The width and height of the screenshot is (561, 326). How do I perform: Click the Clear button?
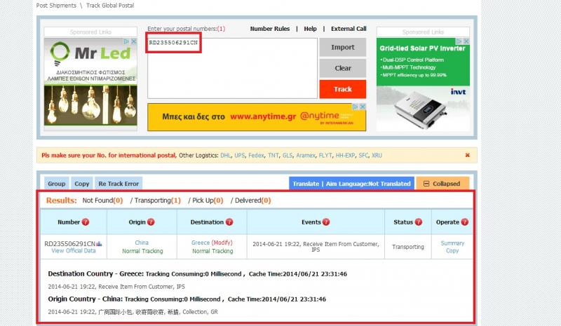(x=342, y=68)
